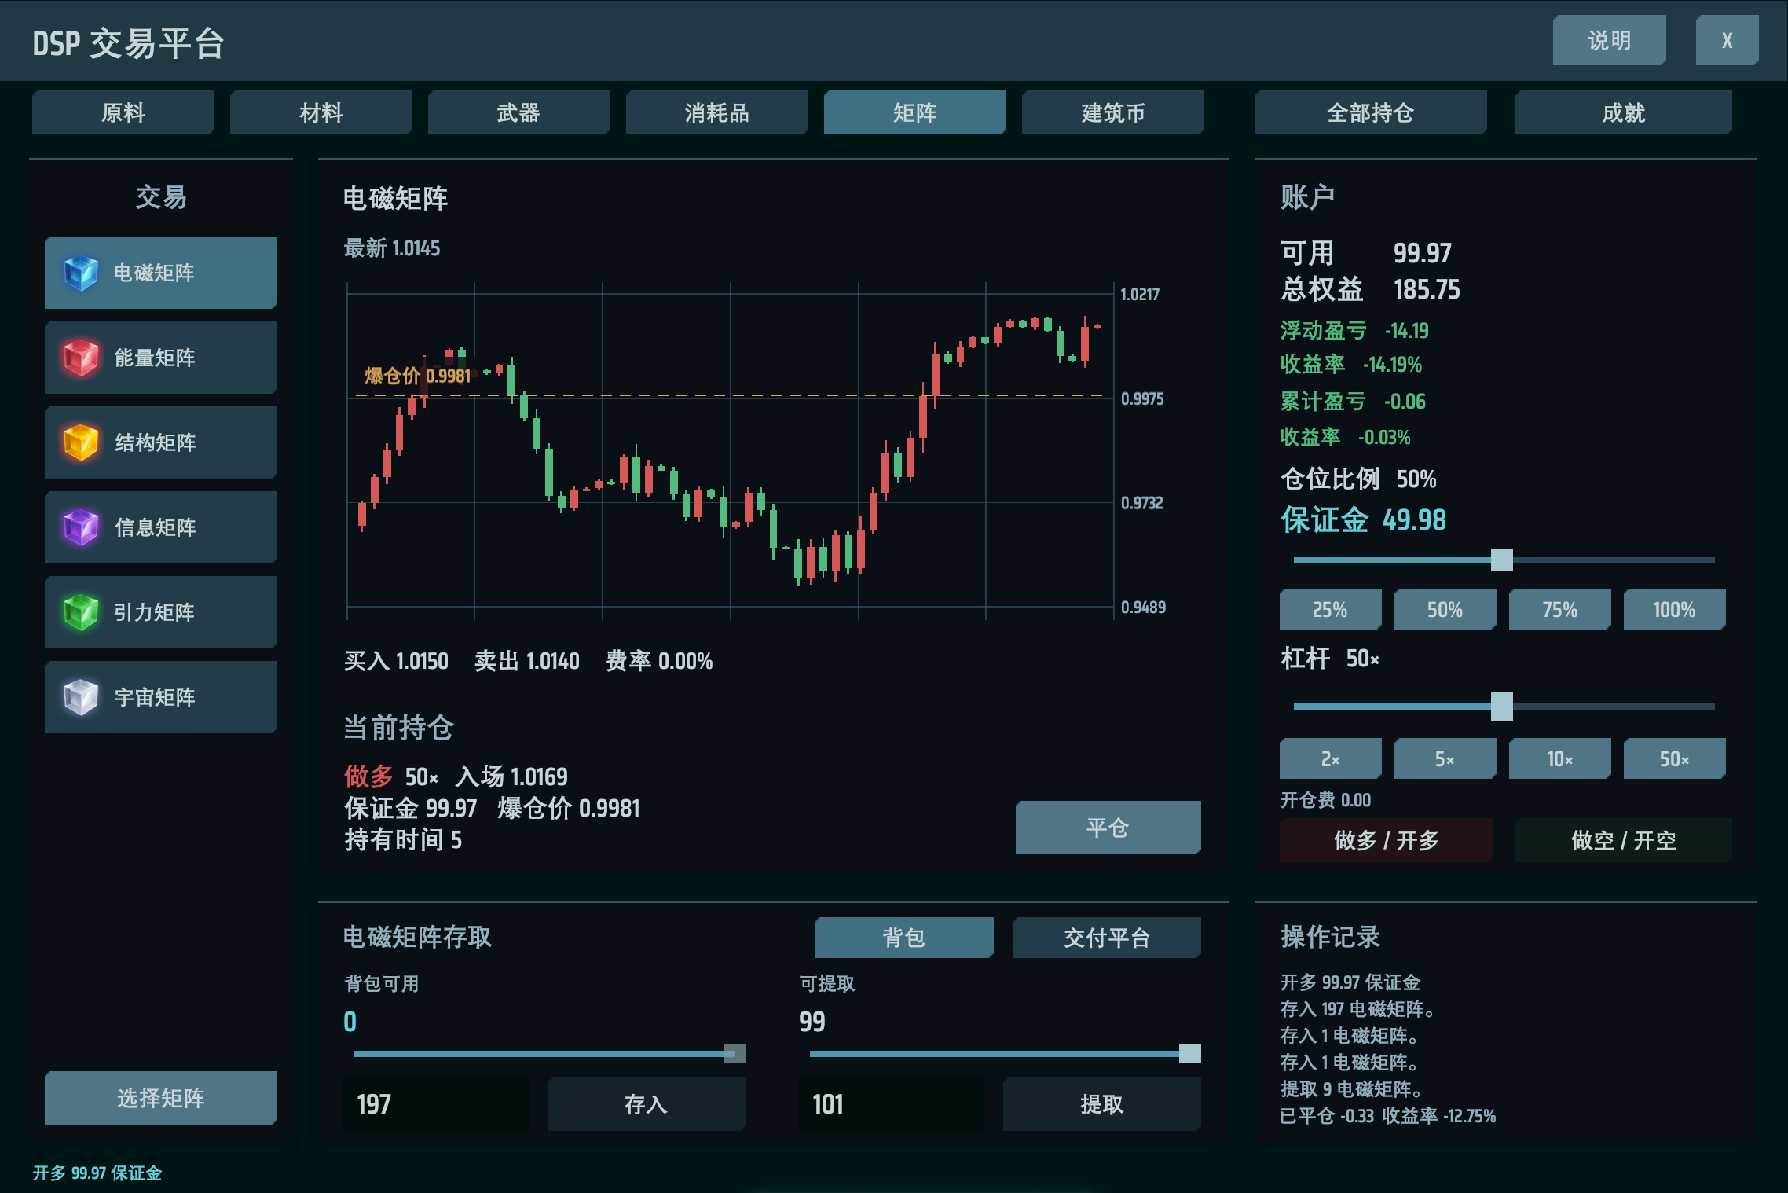
Task: Click the 背包可用 deposit amount slider
Action: (549, 1054)
